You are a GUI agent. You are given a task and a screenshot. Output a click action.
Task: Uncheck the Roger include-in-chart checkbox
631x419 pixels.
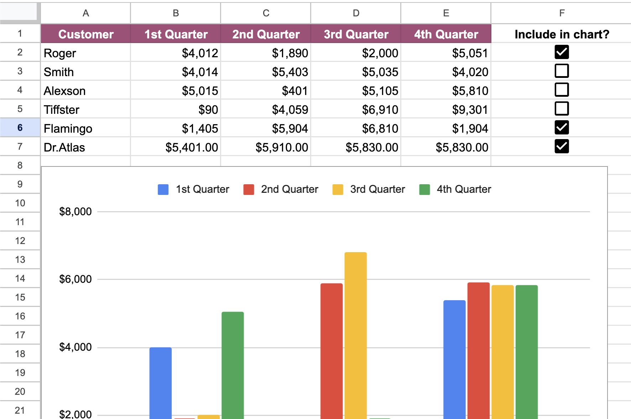(x=562, y=52)
